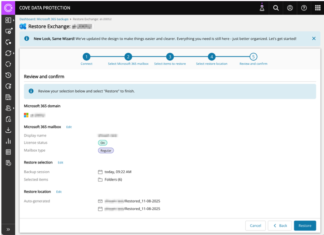Screen dimensions: 324x235
Task: Click the storage server sidebar icon
Action: pos(8,152)
